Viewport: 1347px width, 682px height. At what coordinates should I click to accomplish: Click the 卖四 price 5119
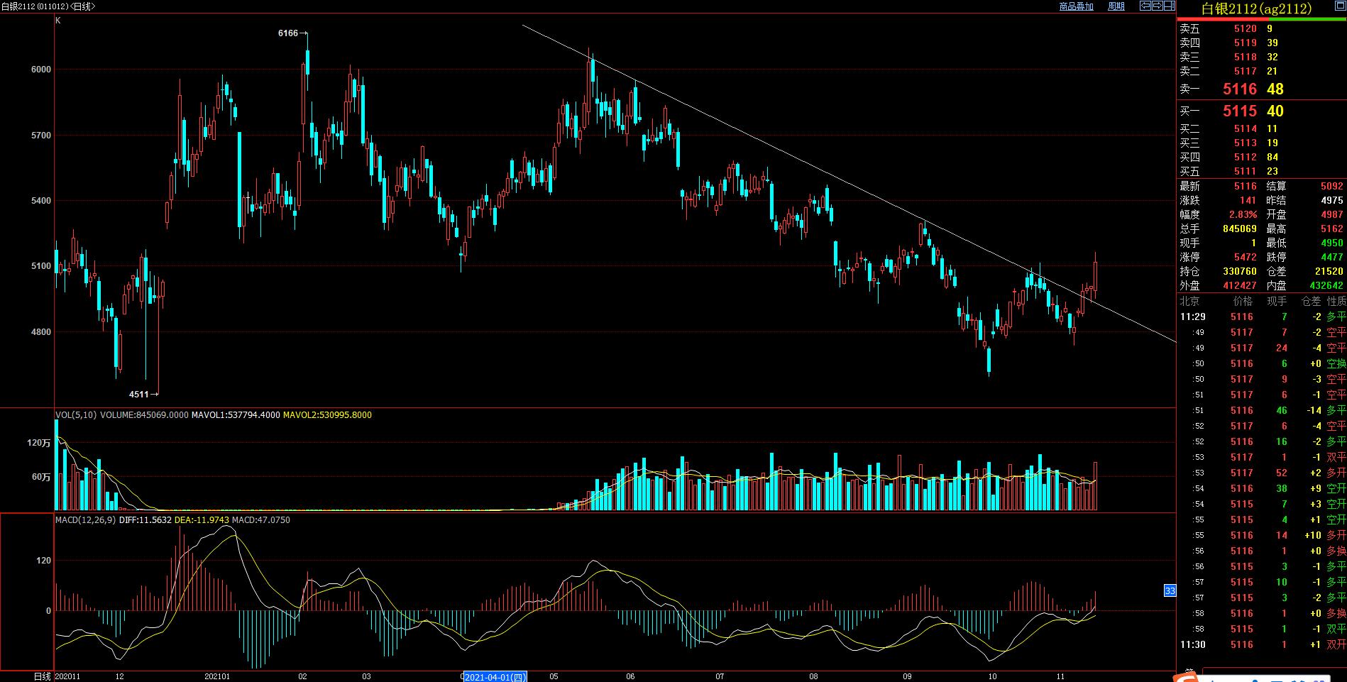1245,43
